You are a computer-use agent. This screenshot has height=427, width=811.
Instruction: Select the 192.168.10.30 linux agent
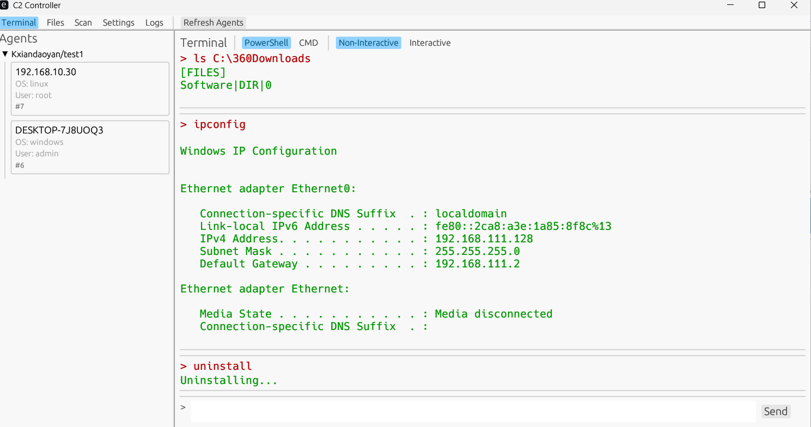click(90, 89)
